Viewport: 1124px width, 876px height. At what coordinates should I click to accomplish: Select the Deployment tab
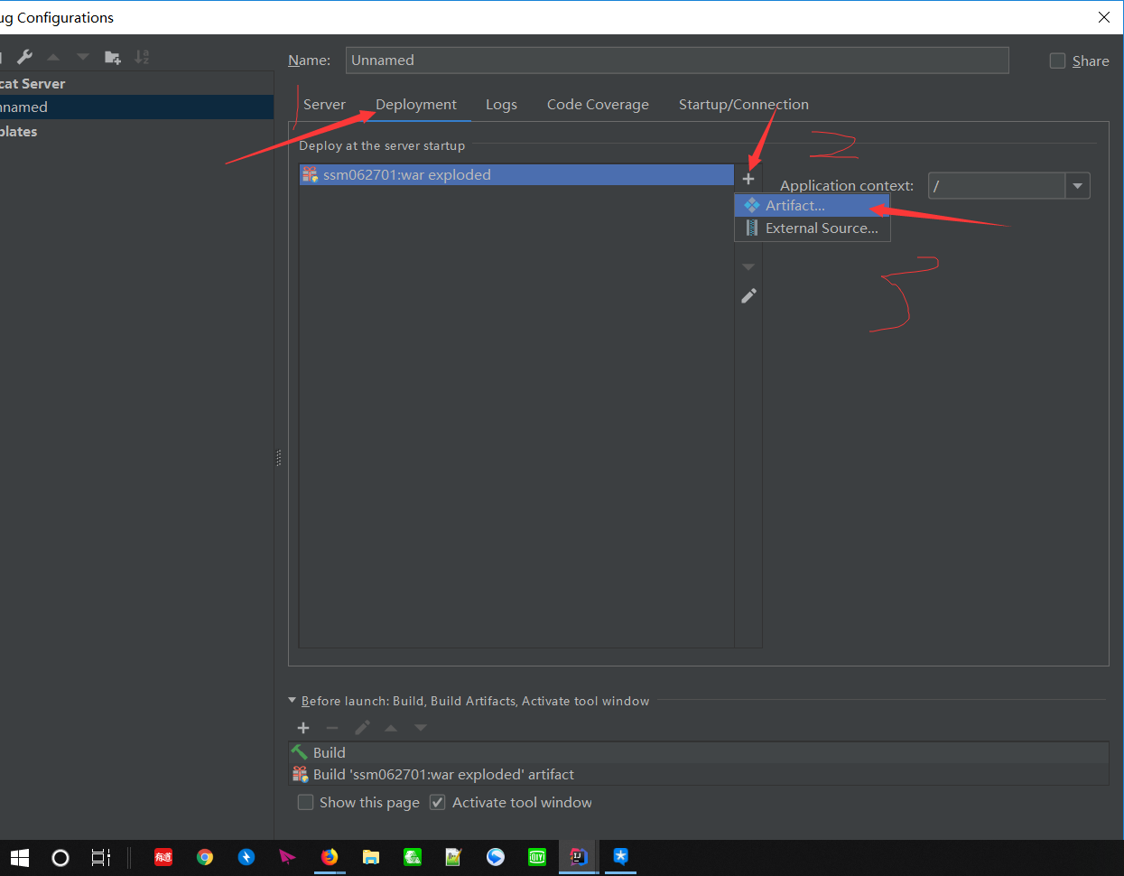pyautogui.click(x=416, y=105)
